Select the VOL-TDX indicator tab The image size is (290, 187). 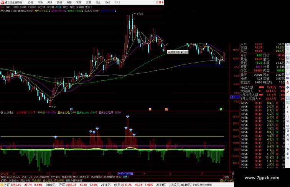27,177
